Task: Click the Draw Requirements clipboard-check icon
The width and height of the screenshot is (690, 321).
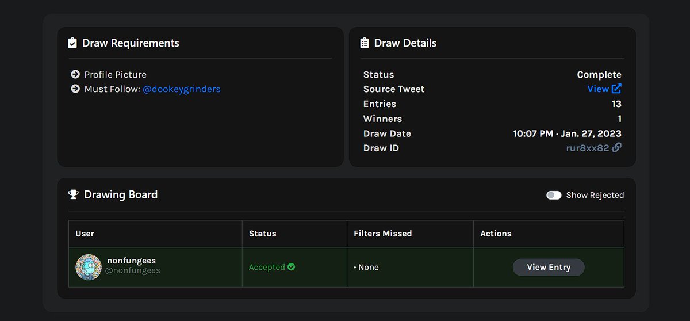Action: pyautogui.click(x=72, y=43)
